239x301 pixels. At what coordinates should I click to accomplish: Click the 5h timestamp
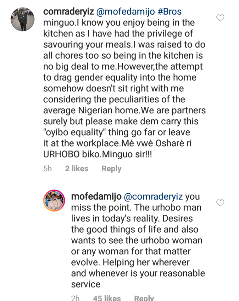pos(47,169)
